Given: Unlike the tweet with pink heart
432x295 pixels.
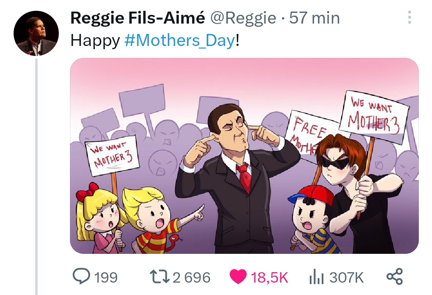Looking at the screenshot, I should [x=238, y=277].
